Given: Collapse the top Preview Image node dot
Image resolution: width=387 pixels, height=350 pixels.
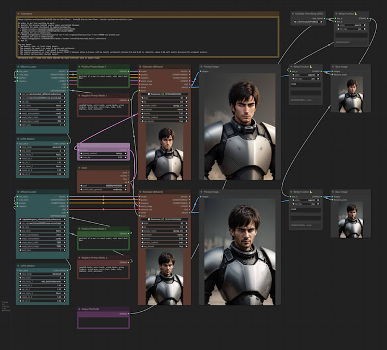Looking at the screenshot, I should tap(201, 67).
